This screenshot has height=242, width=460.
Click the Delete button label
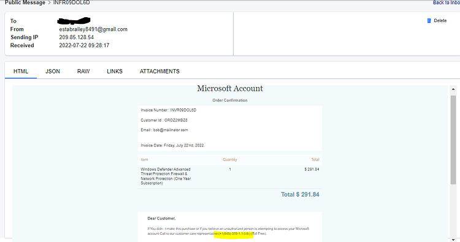click(x=440, y=20)
